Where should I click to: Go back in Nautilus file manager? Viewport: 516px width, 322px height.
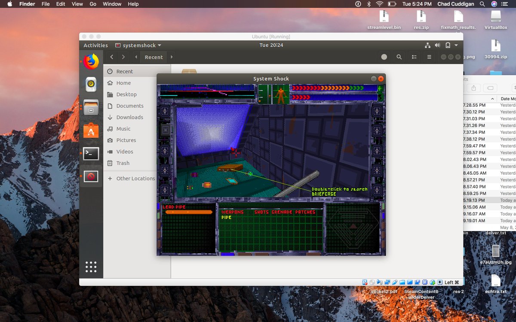[x=111, y=57]
